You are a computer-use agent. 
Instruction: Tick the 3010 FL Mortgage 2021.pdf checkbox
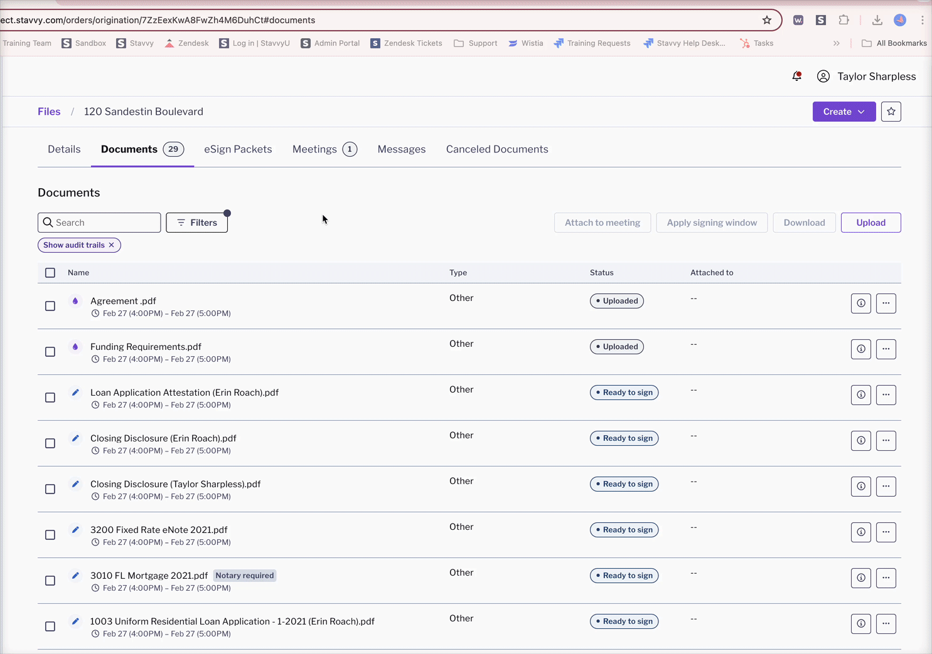(x=50, y=581)
